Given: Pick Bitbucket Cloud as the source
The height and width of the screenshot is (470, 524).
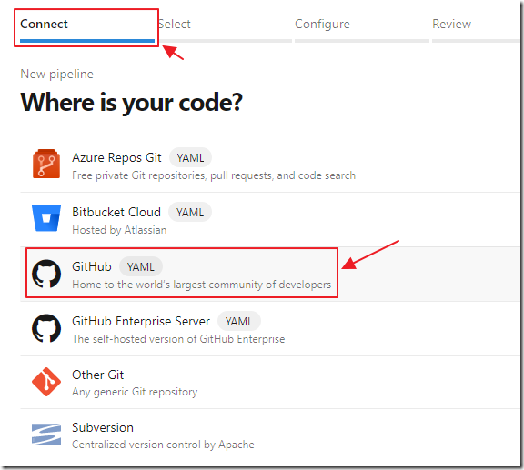Looking at the screenshot, I should [x=116, y=212].
